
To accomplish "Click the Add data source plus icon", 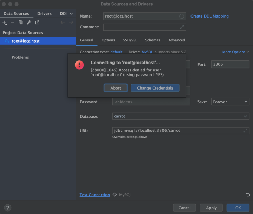I will pos(5,22).
